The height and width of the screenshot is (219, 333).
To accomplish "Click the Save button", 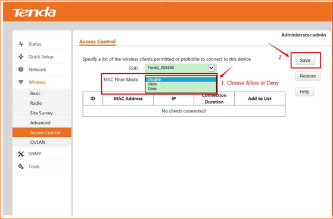I will [305, 61].
